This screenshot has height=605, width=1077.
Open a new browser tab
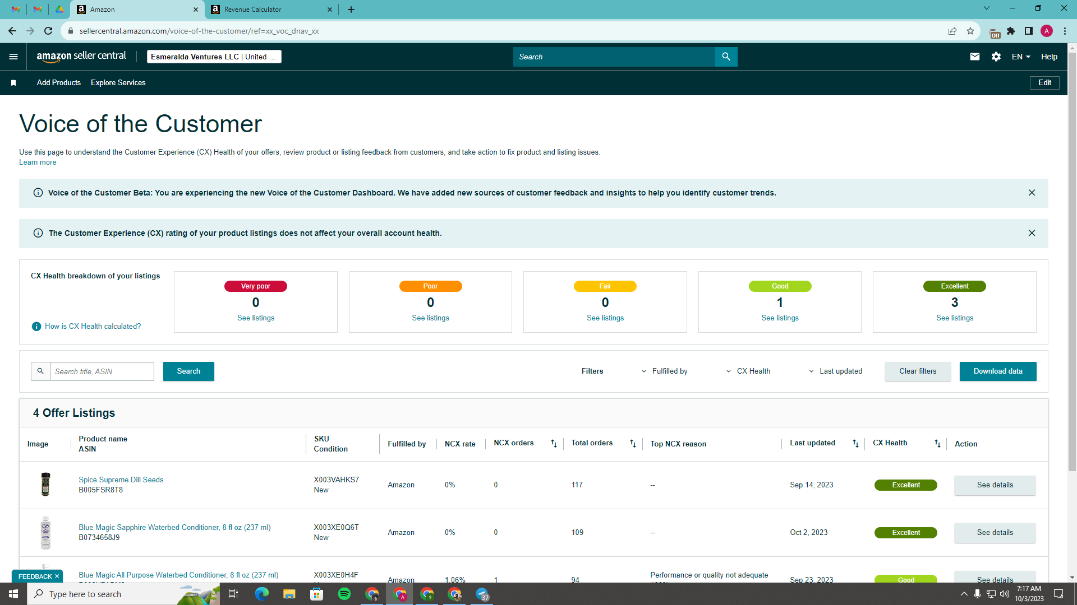click(x=351, y=10)
